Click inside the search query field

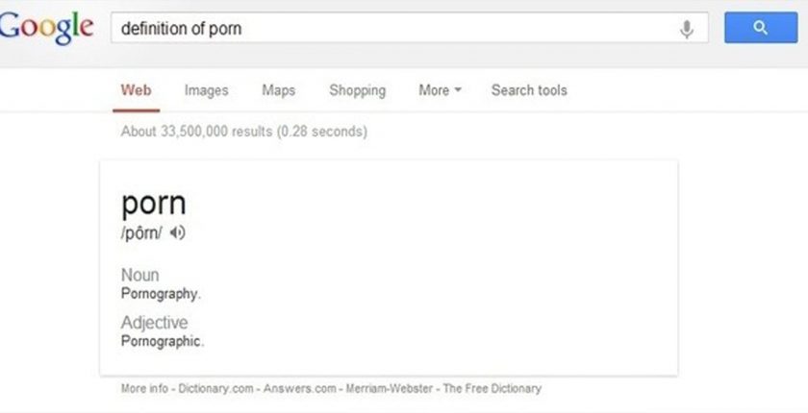394,28
